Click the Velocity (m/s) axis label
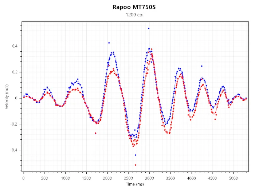Image resolution: width=255 pixels, height=191 pixels. (x=7, y=97)
